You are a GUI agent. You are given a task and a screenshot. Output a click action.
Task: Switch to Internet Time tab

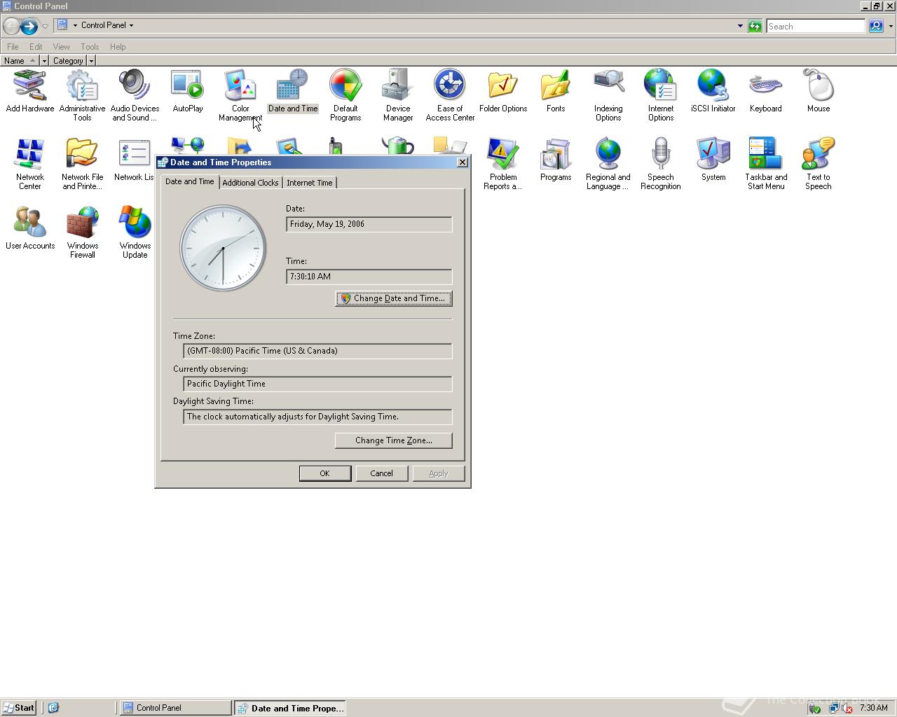310,183
